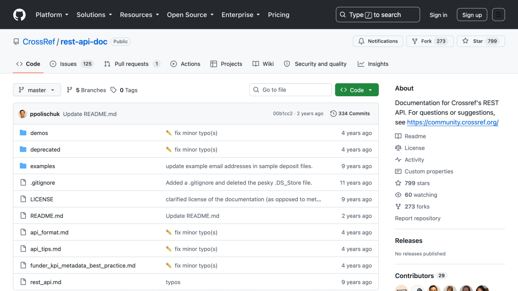Screen dimensions: 518x291
Task: Open Activity in About sidebar
Action: pos(410,160)
